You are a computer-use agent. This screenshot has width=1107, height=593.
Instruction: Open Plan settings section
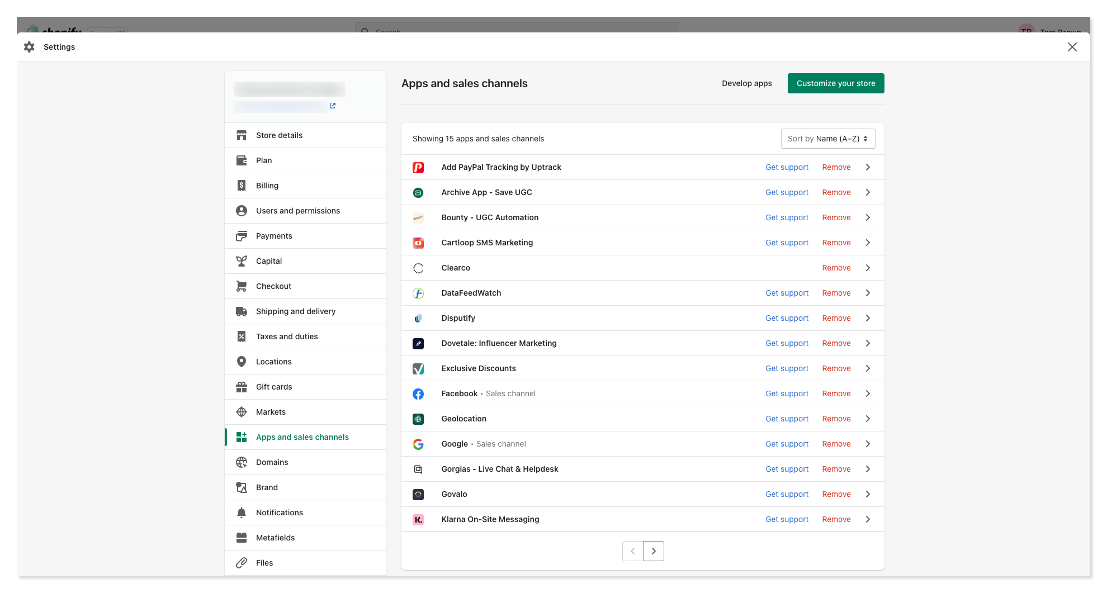click(305, 160)
